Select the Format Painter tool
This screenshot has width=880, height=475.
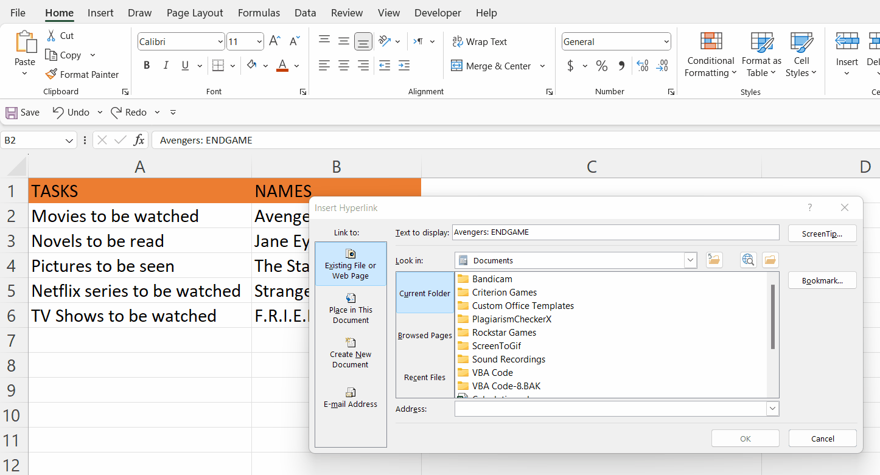point(82,74)
